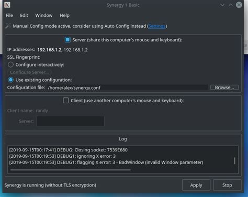Click the 'Synergy is running' status text
The width and height of the screenshot is (248, 197).
pyautogui.click(x=50, y=185)
